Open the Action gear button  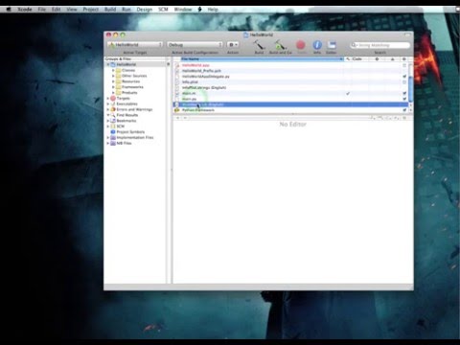tap(233, 45)
